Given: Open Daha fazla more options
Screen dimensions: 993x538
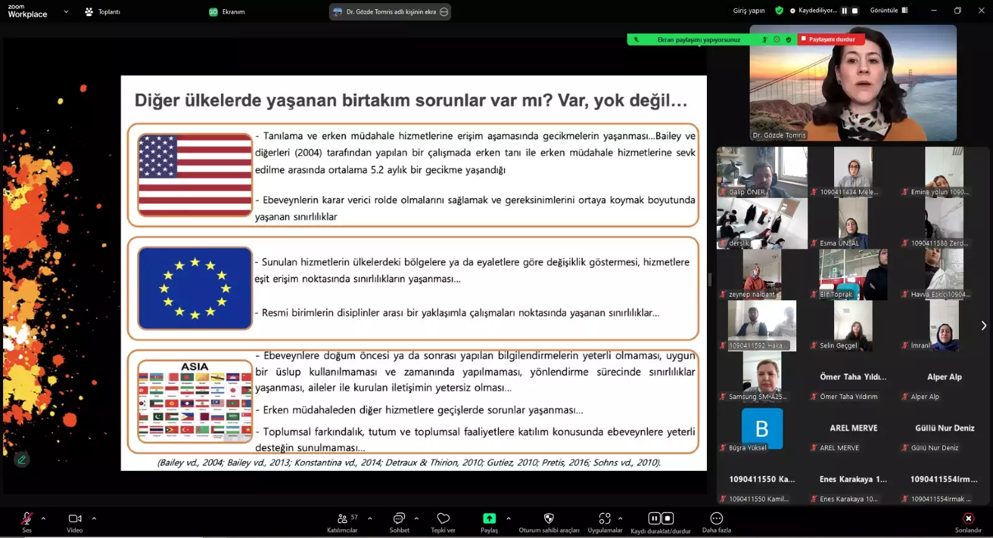Looking at the screenshot, I should (x=716, y=522).
